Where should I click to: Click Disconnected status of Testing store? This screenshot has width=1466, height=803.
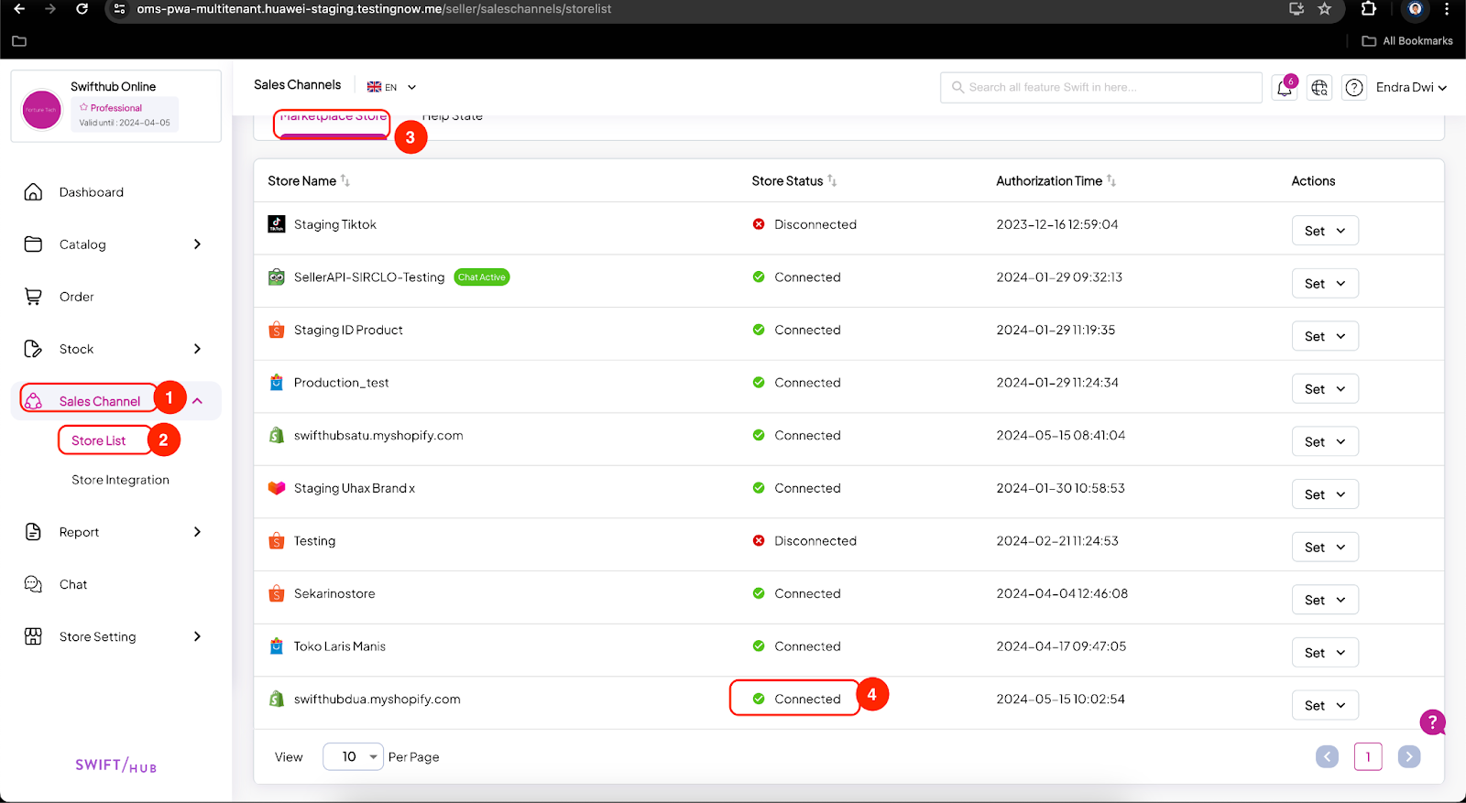coord(804,541)
